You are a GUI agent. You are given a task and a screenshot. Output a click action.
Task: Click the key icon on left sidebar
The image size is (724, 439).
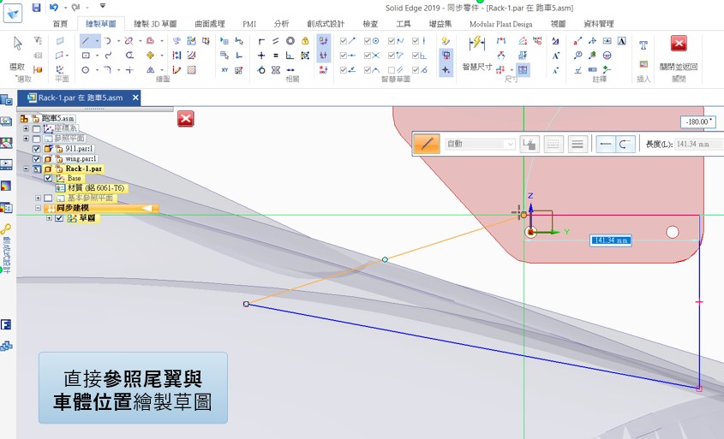click(x=6, y=229)
